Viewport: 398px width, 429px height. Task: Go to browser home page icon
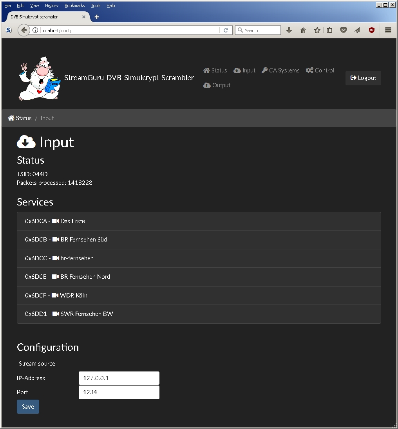tap(303, 31)
